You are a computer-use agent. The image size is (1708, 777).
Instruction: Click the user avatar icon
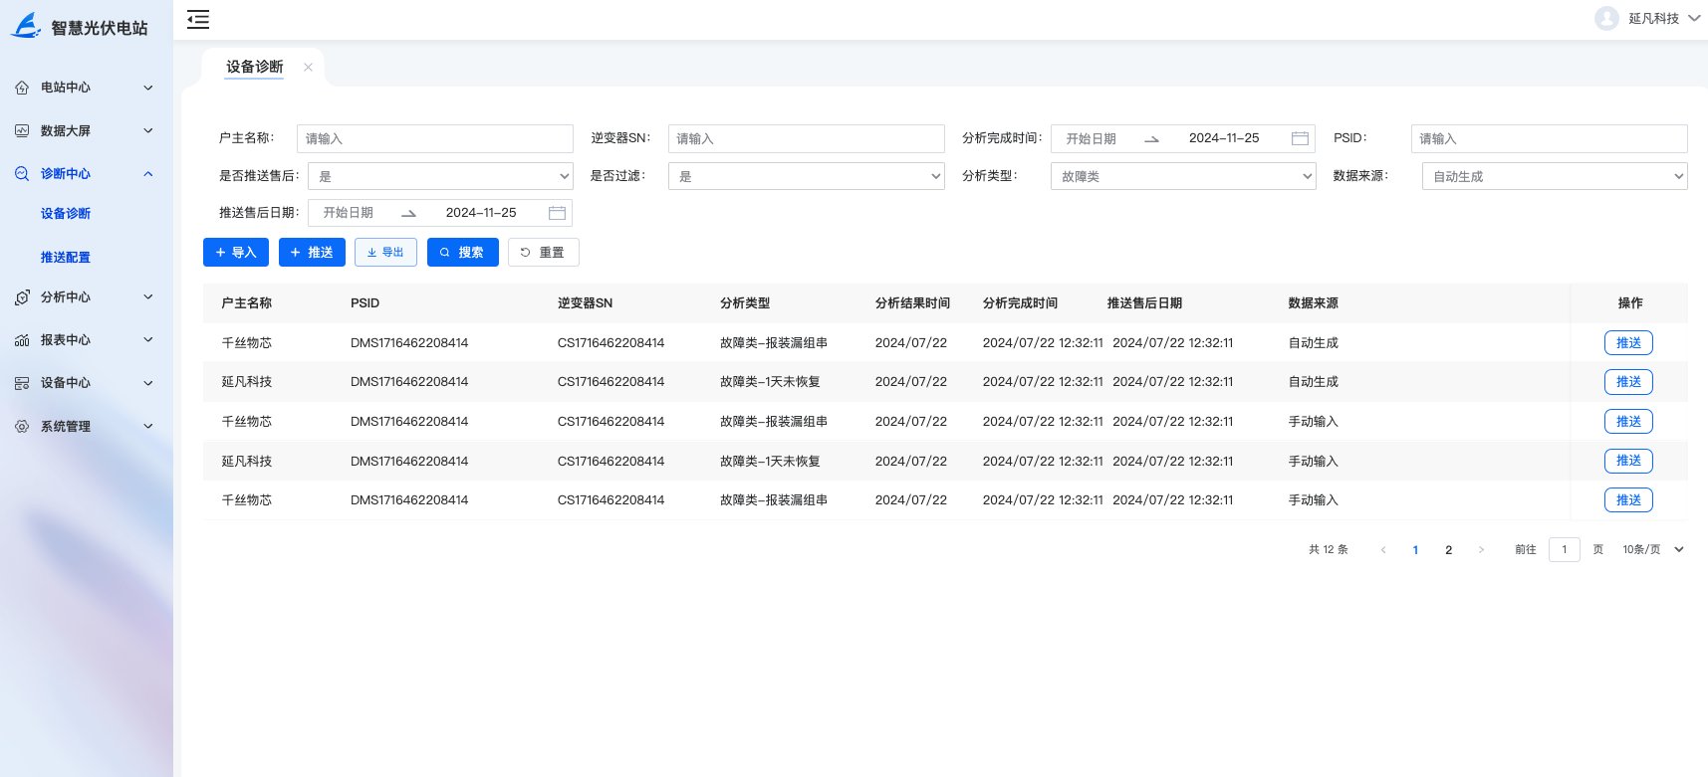tap(1605, 19)
